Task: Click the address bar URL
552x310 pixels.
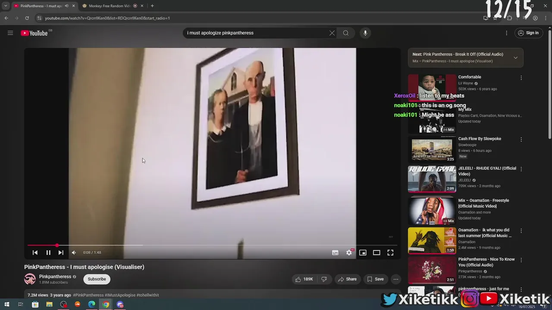Action: point(107,18)
